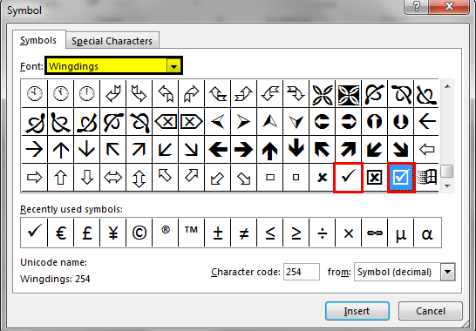Choose the thin down arrow symbol
The width and height of the screenshot is (476, 331).
87,150
